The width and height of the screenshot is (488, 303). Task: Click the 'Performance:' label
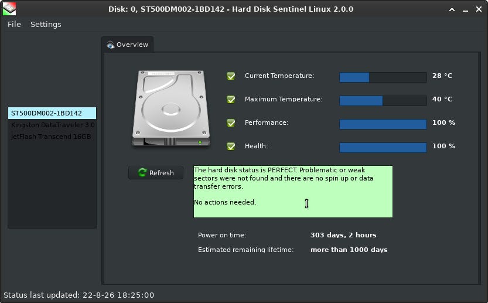click(x=267, y=122)
